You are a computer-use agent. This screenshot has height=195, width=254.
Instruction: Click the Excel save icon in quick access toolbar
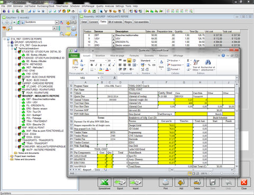76,51
